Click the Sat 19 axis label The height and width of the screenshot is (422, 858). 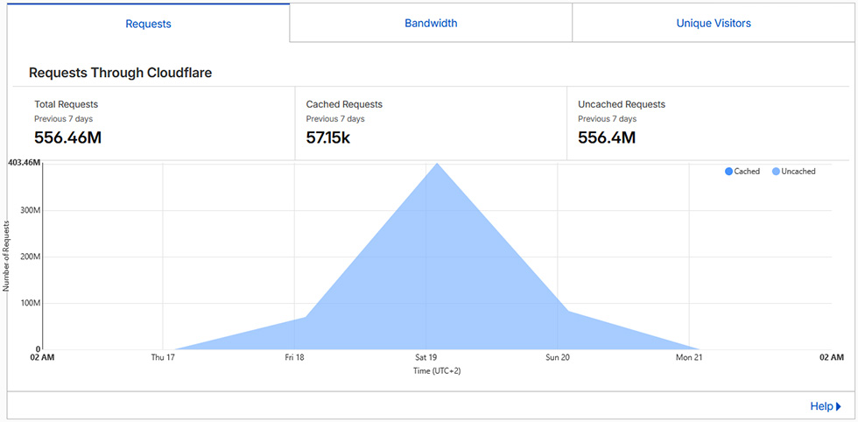(x=425, y=358)
